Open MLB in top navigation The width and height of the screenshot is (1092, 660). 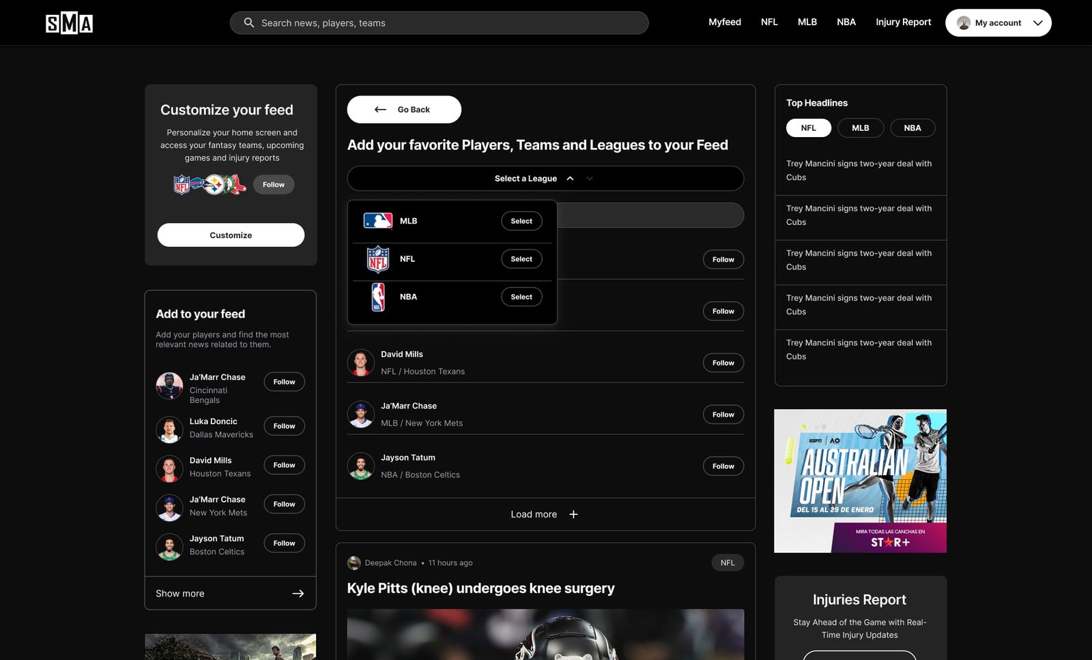click(807, 22)
